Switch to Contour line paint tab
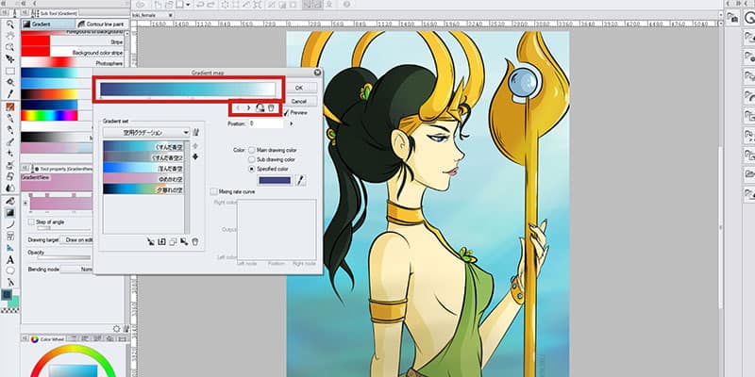755x377 pixels. [101, 24]
